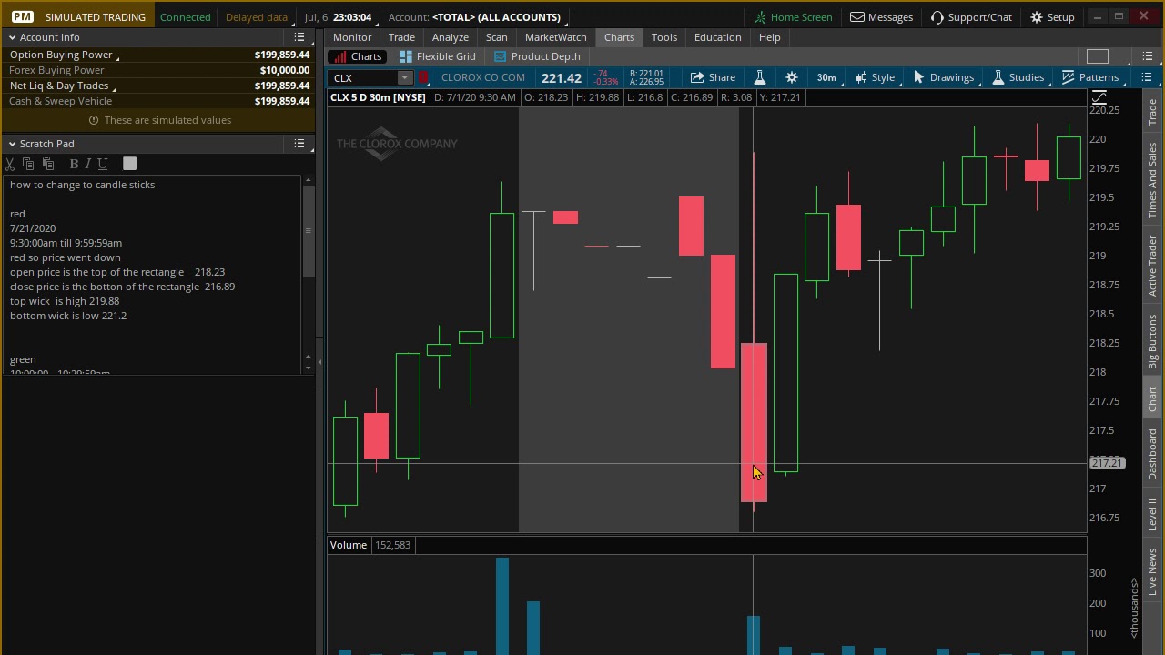Open Setup menu
The width and height of the screenshot is (1165, 655).
tap(1053, 17)
